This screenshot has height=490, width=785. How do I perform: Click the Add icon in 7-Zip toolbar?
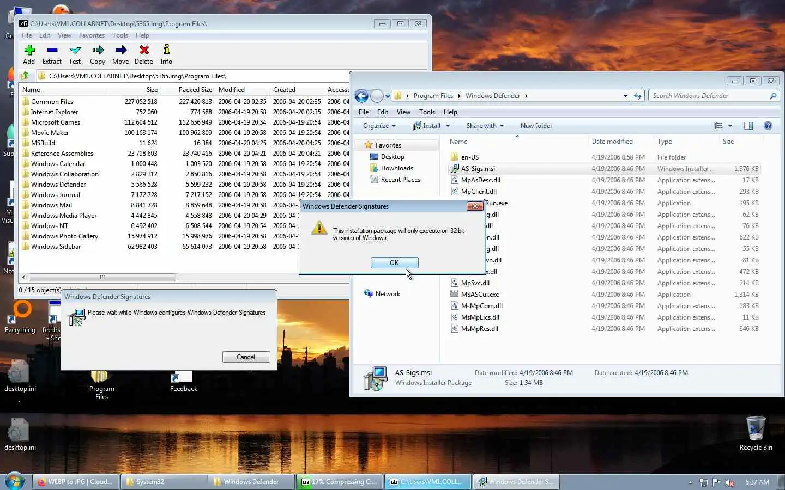(x=29, y=50)
